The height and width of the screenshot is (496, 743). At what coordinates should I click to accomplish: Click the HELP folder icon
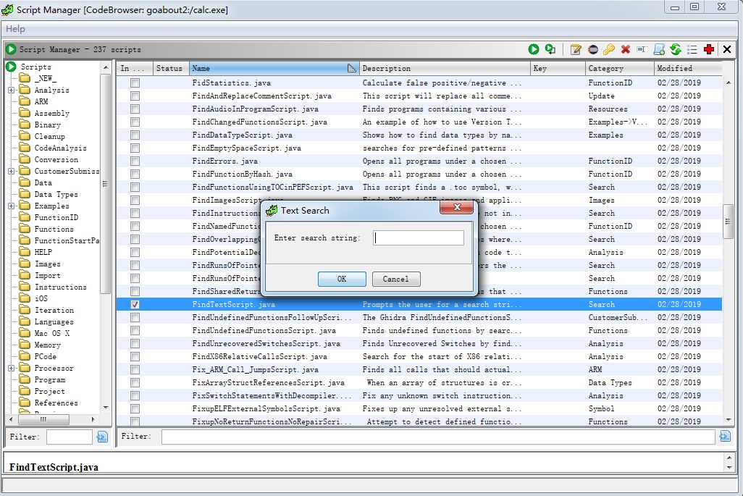coord(25,252)
